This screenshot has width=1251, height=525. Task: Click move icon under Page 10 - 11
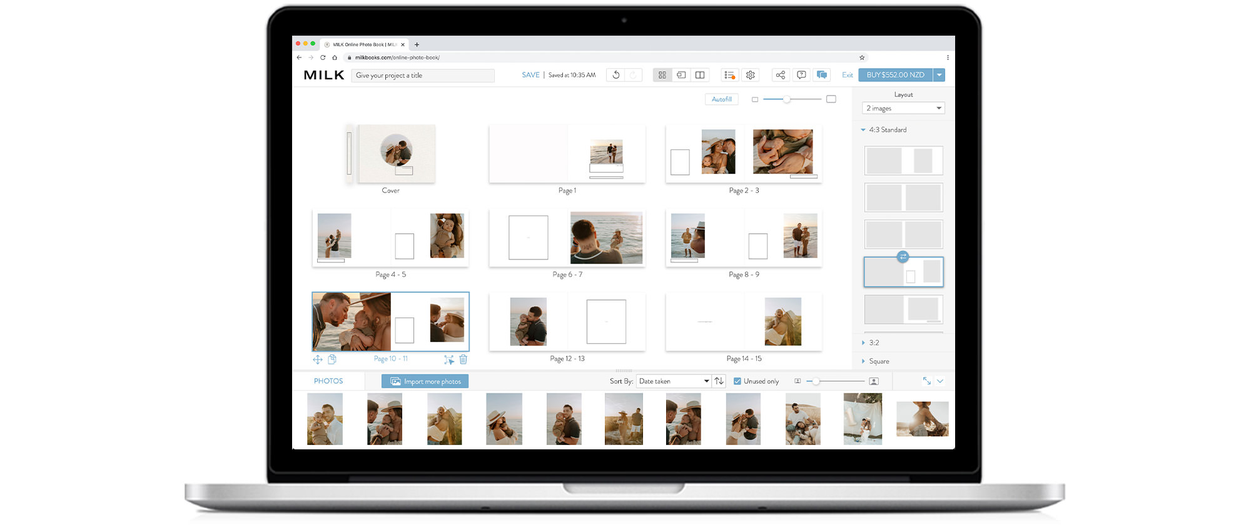(x=318, y=359)
